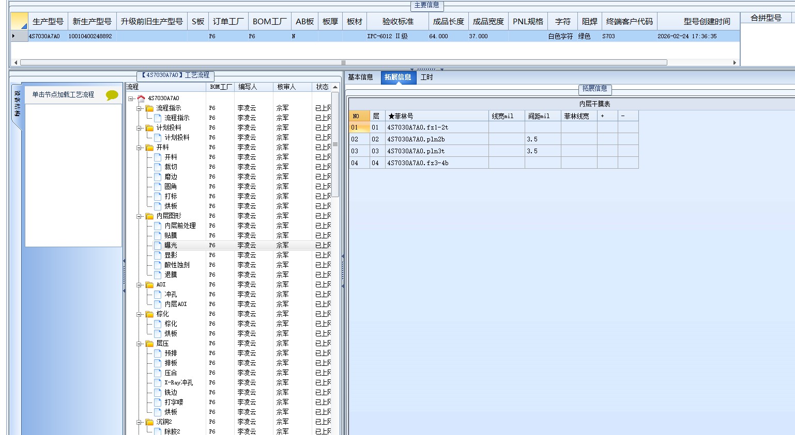Click the ★菲林号 column header
This screenshot has width=795, height=435.
pyautogui.click(x=437, y=116)
